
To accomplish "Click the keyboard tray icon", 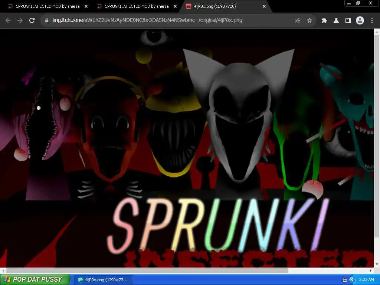I will pyautogui.click(x=345, y=280).
